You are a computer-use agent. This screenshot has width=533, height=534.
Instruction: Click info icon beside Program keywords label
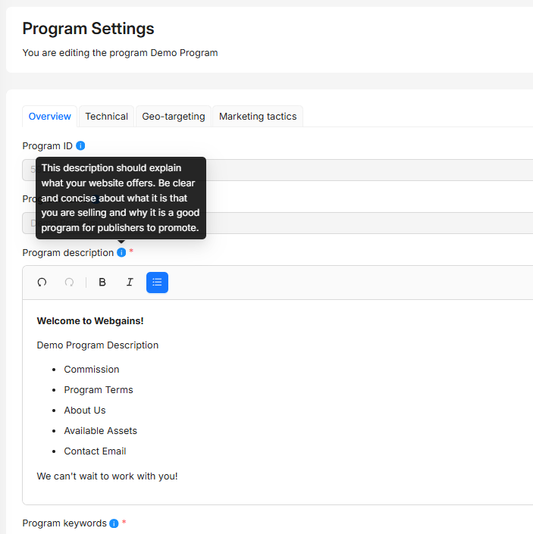[114, 523]
